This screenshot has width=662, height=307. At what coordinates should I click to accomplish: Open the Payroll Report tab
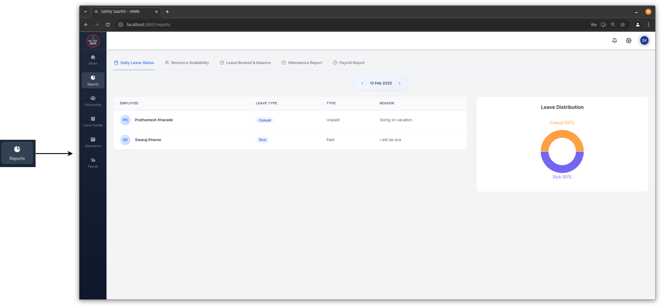point(349,63)
